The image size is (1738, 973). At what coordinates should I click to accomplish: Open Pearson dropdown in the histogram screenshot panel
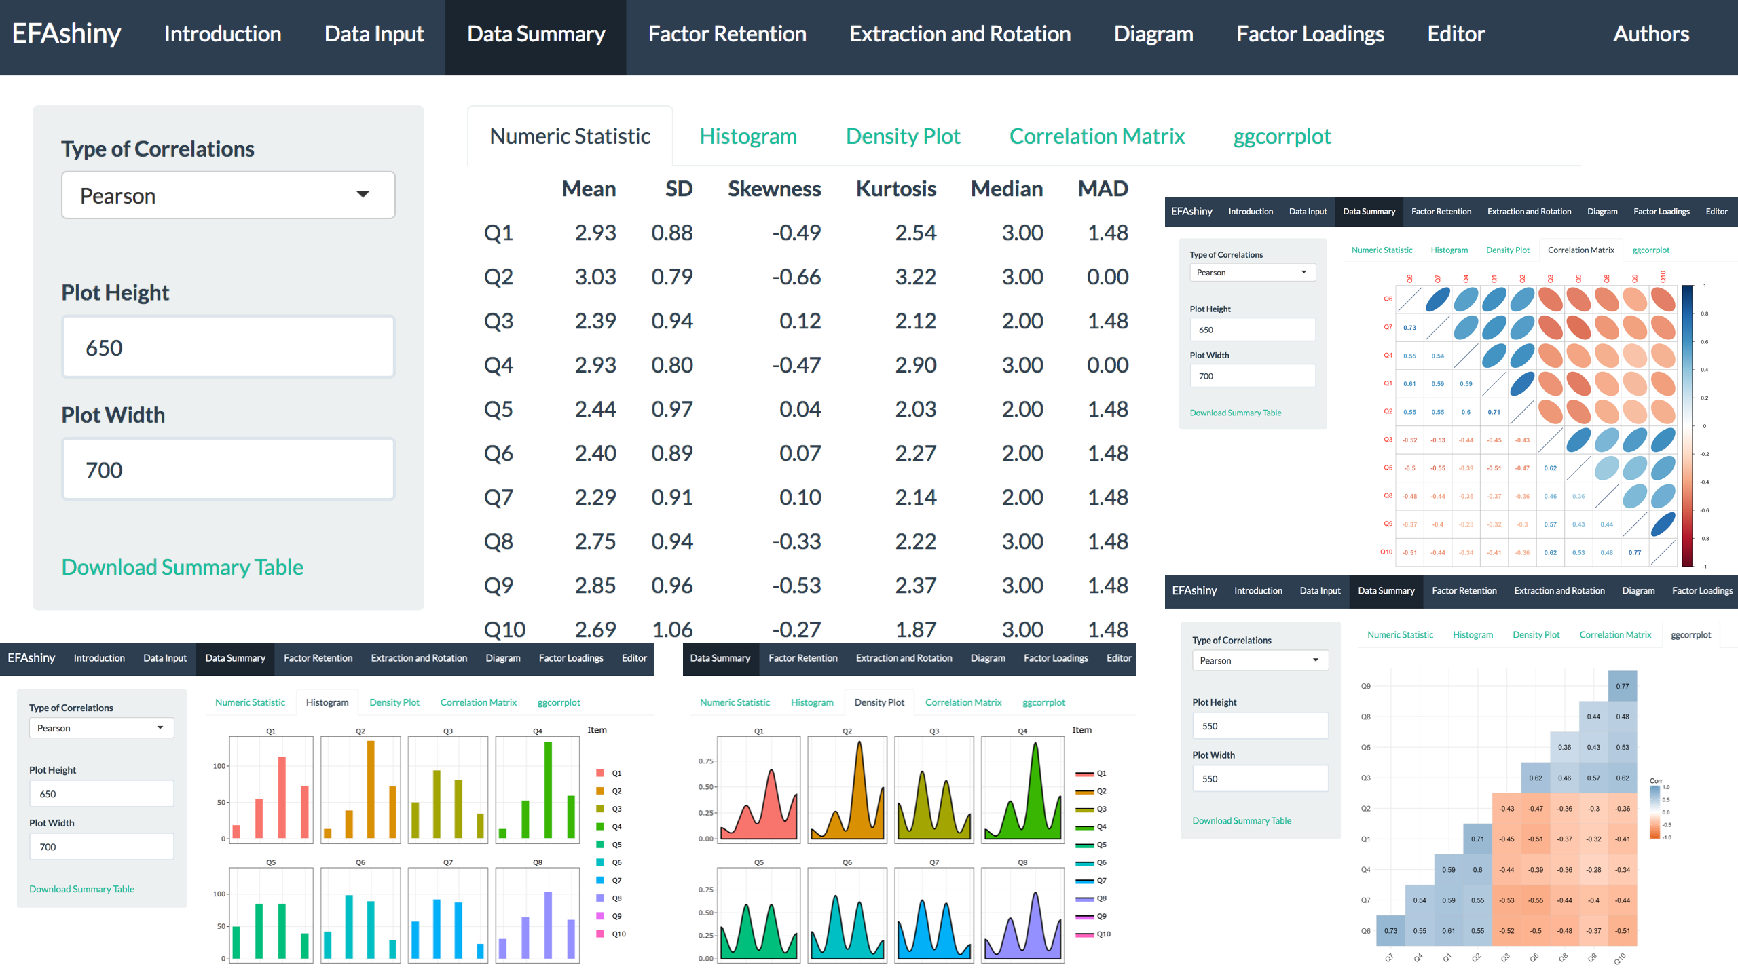pos(101,728)
